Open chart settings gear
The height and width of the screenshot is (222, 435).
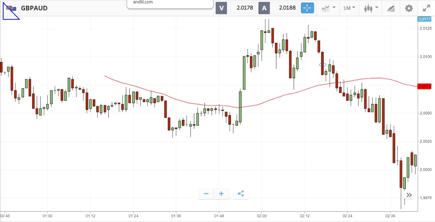(x=409, y=8)
